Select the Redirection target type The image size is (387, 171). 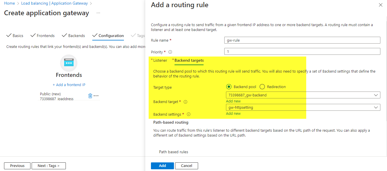[x=262, y=87]
